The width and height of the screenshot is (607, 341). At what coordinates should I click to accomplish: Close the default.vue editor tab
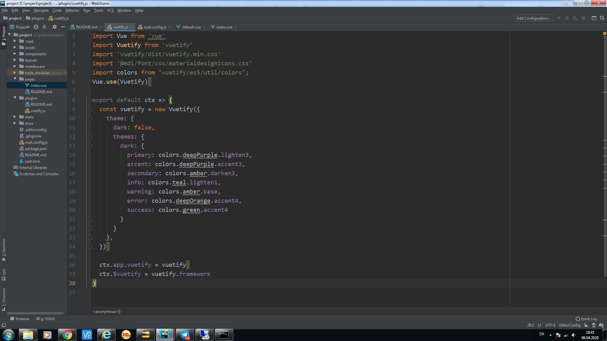[204, 27]
